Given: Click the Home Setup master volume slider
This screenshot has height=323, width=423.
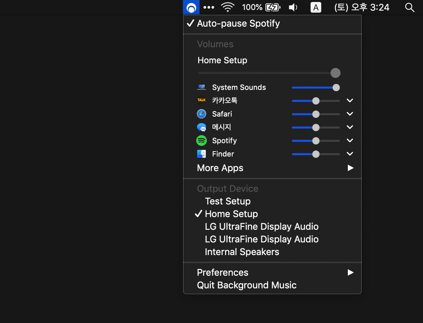Looking at the screenshot, I should tap(269, 73).
